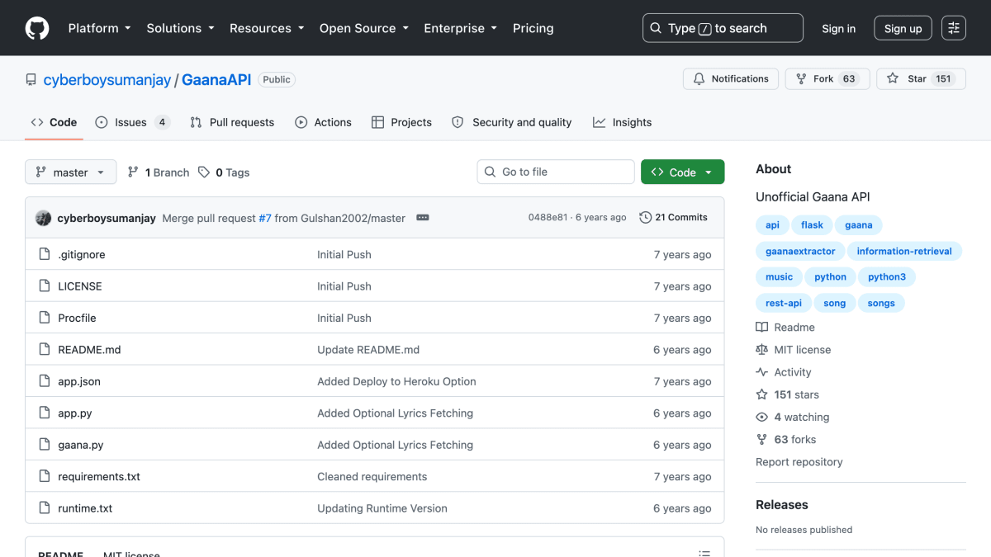
Task: Open the green Code dropdown button
Action: [x=682, y=172]
